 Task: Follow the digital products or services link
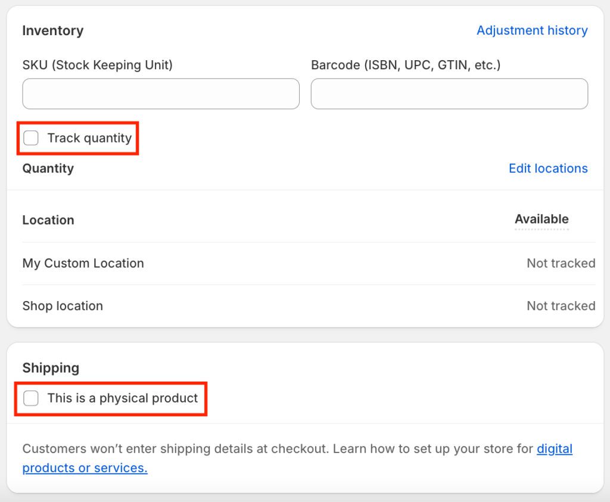tap(85, 468)
